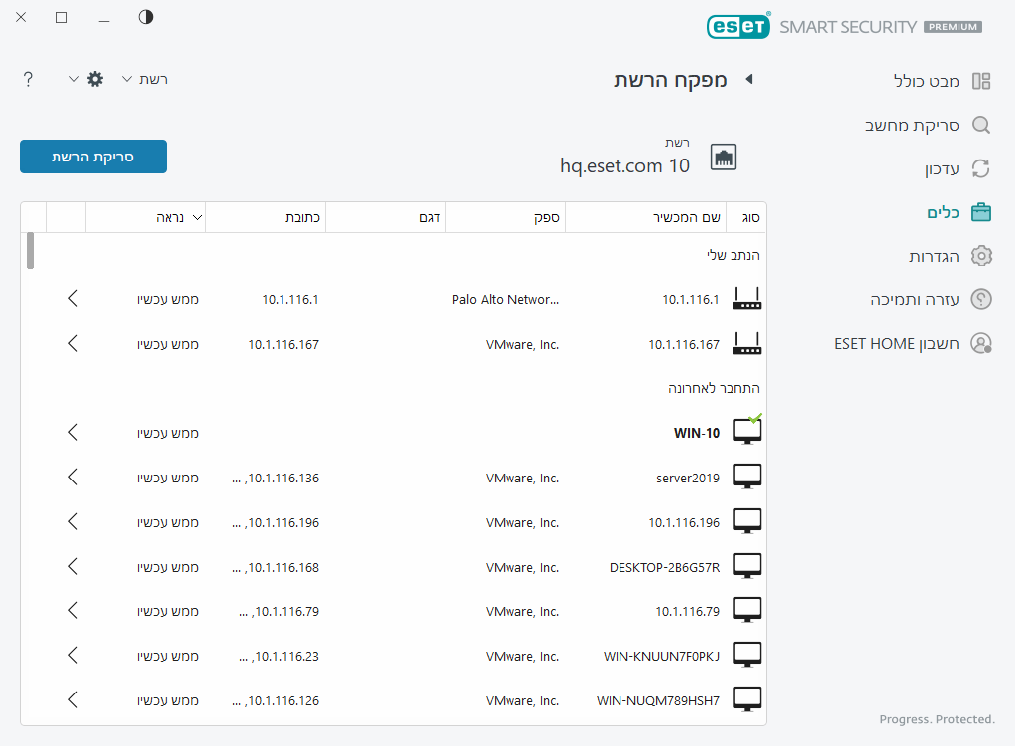
Task: Click the help question mark icon
Action: pos(28,79)
